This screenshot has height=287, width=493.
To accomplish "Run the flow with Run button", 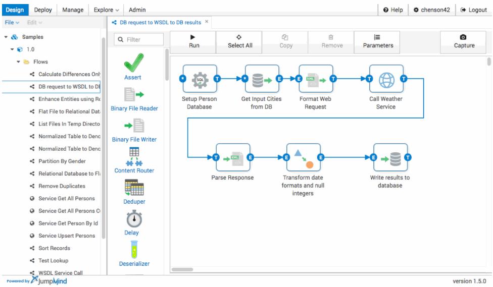I will click(193, 42).
